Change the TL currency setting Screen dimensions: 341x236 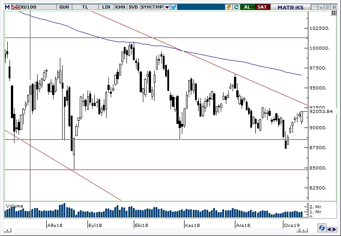[x=85, y=7]
